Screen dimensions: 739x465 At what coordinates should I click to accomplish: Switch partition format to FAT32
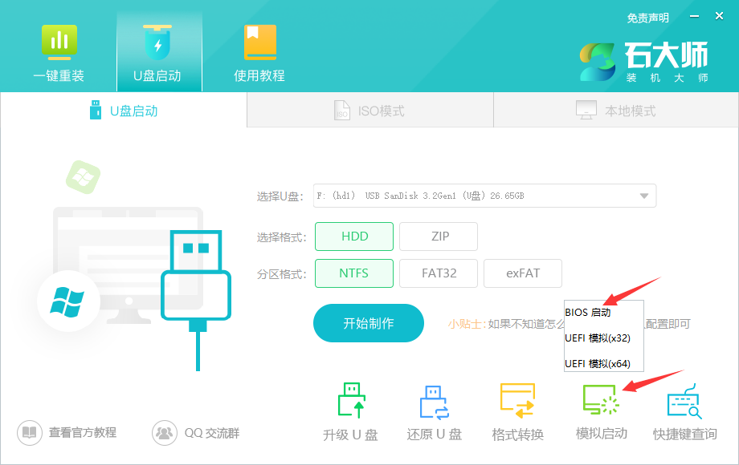(438, 273)
